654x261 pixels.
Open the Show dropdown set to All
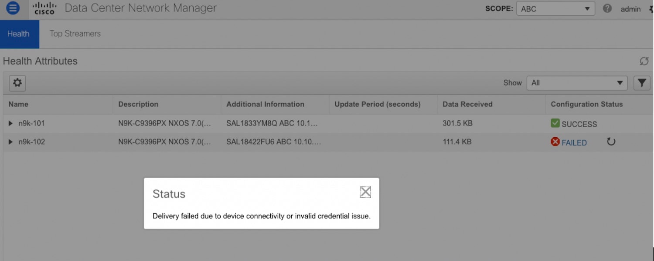coord(577,83)
